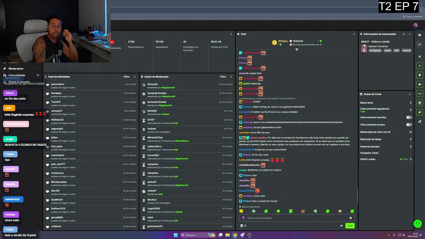Select DrX47 silenced entry in moderation actions
The height and width of the screenshot is (239, 425).
tap(187, 121)
